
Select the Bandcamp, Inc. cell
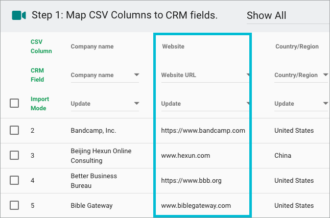tap(93, 131)
